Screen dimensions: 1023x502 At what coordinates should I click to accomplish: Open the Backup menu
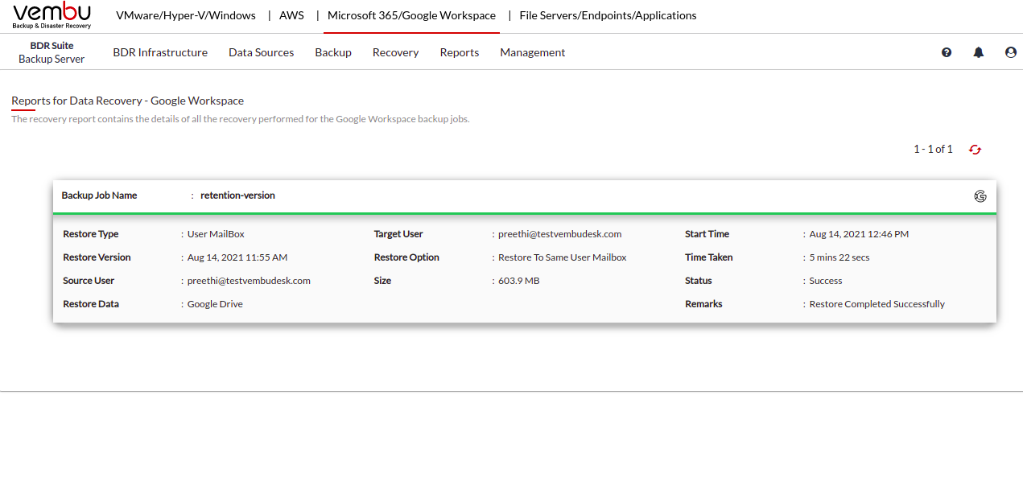[333, 52]
